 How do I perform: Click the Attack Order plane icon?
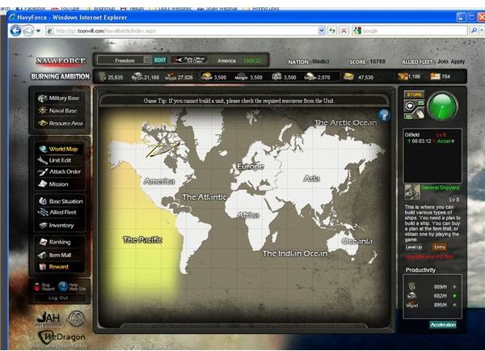coord(42,171)
